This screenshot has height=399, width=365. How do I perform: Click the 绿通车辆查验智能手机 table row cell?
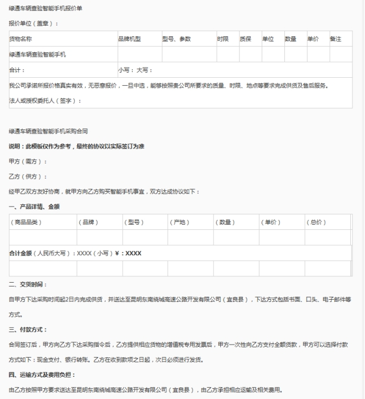(x=37, y=54)
